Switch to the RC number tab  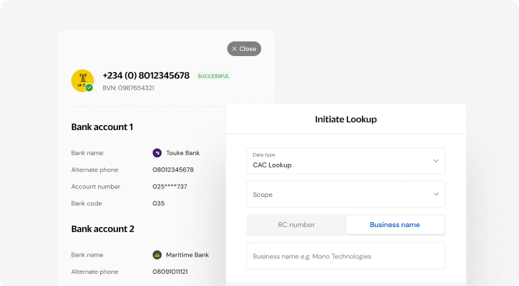(x=296, y=225)
